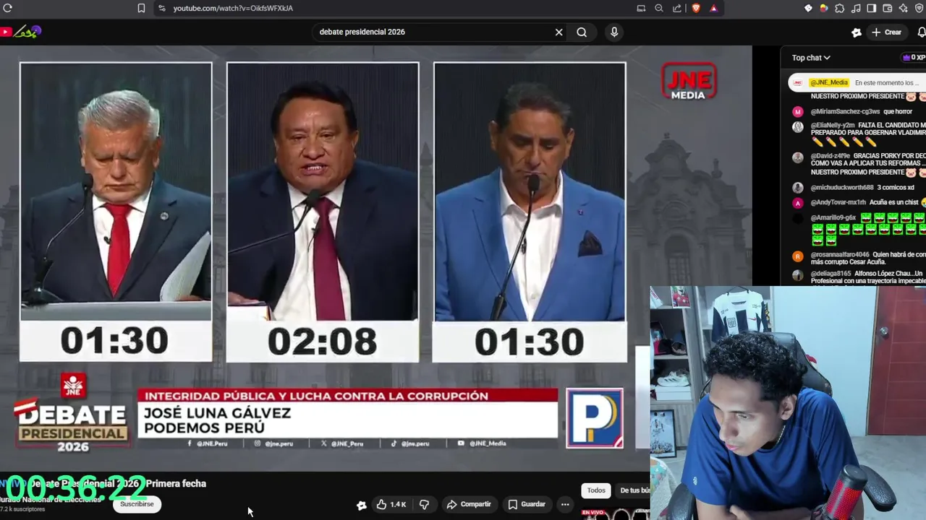Click the diamond-shaped extension icon

(808, 8)
